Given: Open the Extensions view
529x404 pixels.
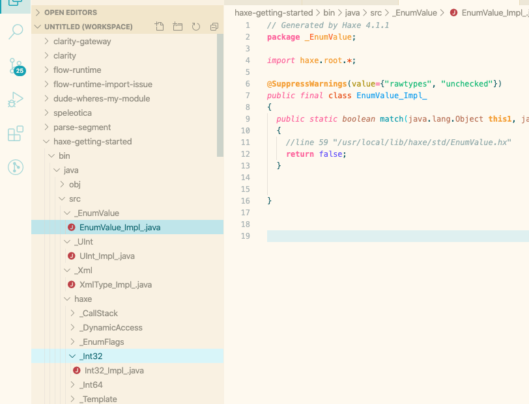Looking at the screenshot, I should [x=16, y=133].
